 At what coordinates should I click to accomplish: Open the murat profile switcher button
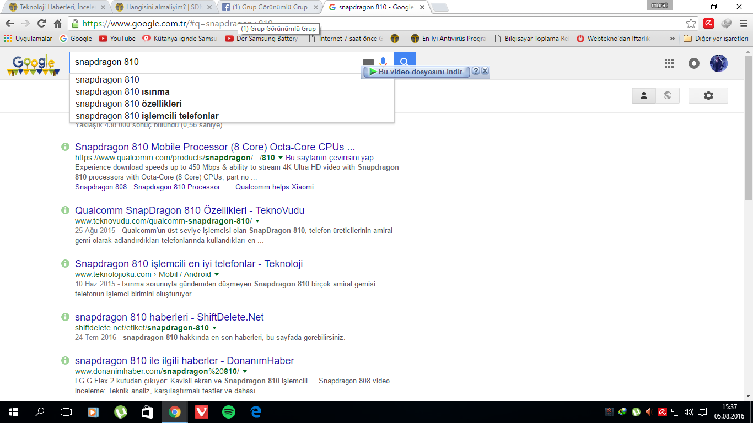coord(659,6)
